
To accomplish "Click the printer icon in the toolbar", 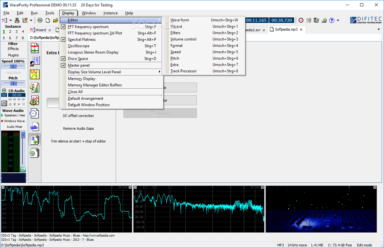I will pyautogui.click(x=17, y=20).
